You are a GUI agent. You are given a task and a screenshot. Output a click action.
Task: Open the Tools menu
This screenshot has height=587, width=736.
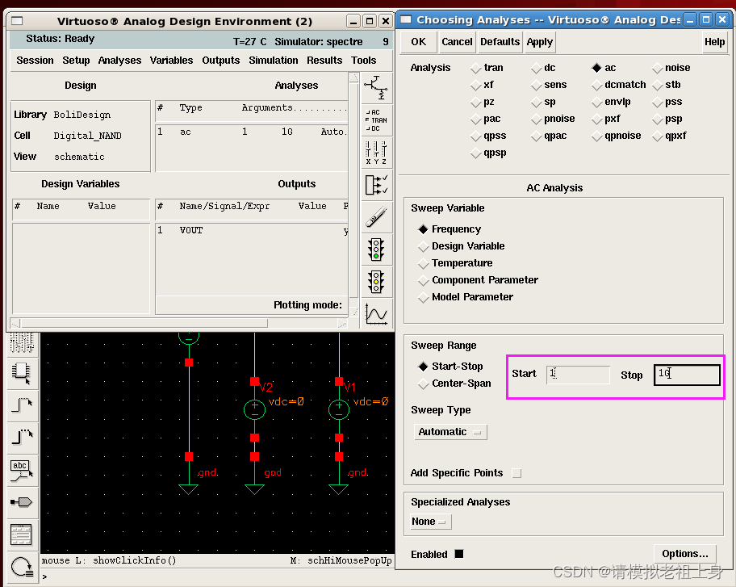pyautogui.click(x=364, y=61)
